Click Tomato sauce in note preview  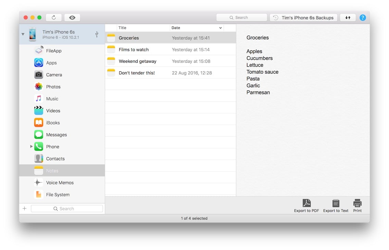click(263, 72)
